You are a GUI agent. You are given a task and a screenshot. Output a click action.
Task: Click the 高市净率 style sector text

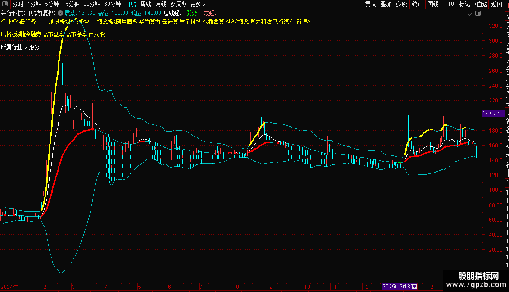[x=76, y=34]
